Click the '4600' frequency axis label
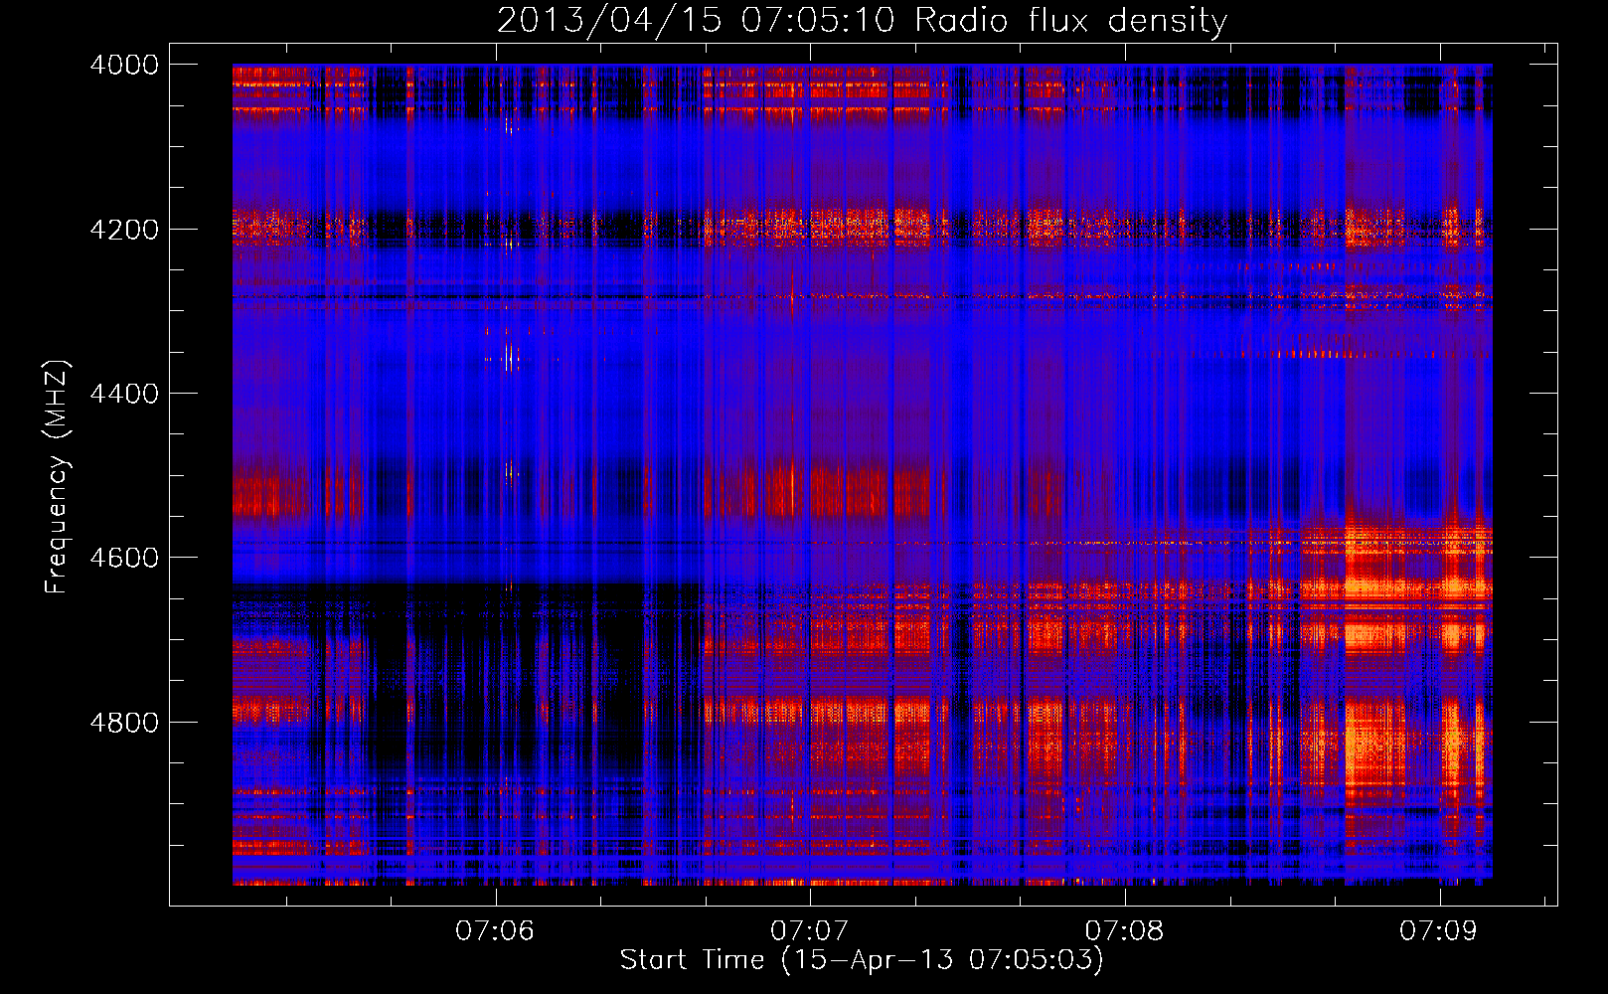The width and height of the screenshot is (1608, 994). (x=124, y=558)
